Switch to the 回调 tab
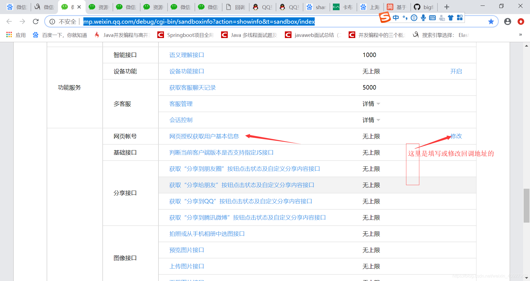 coord(235,7)
